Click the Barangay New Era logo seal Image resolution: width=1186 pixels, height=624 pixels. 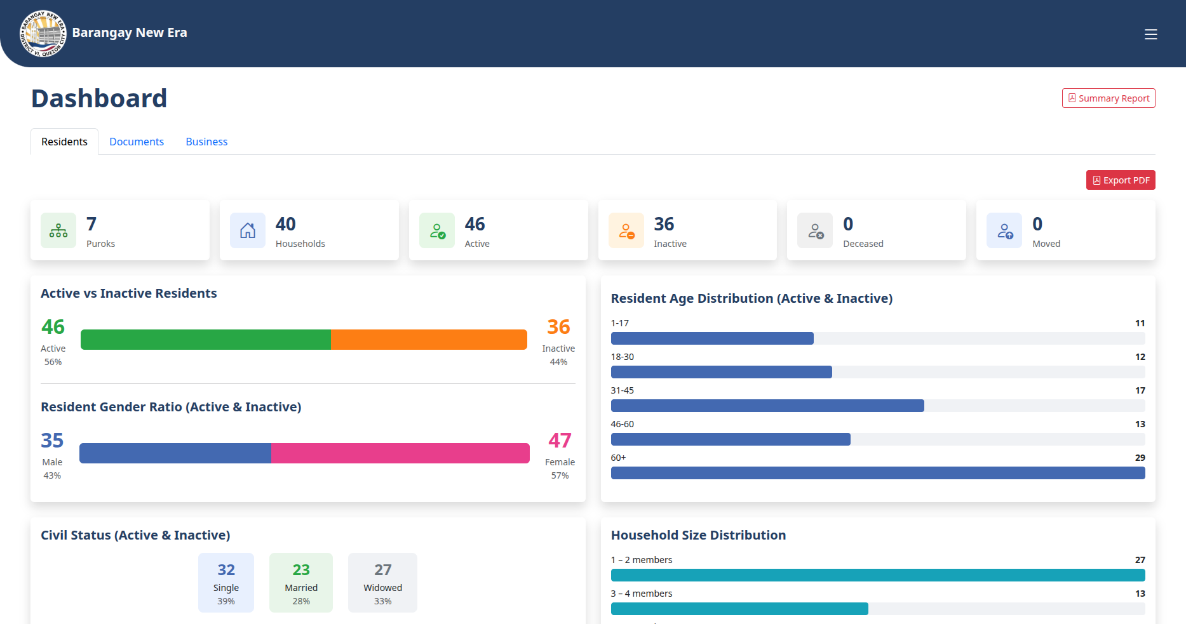[43, 34]
